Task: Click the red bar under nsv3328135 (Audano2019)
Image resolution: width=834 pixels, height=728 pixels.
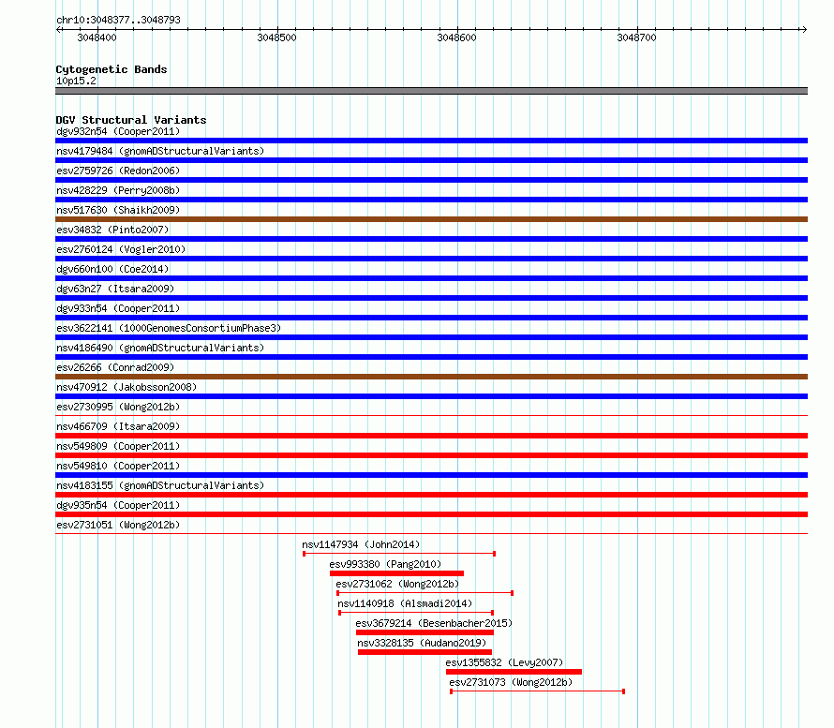Action: pyautogui.click(x=425, y=652)
